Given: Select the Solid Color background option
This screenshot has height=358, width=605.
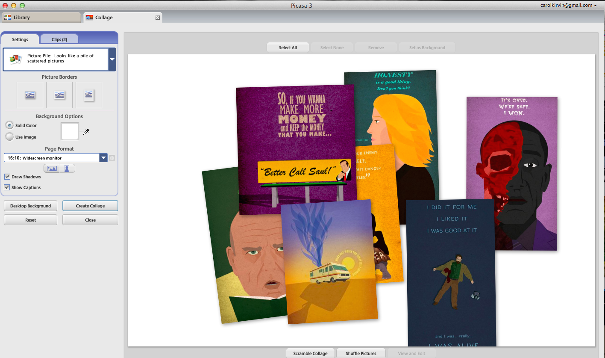Looking at the screenshot, I should click(x=9, y=125).
